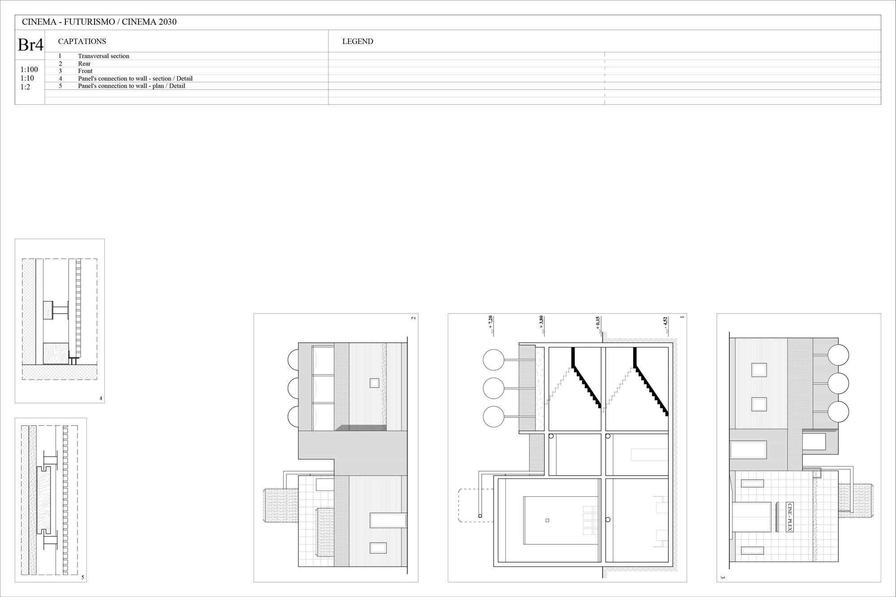
Task: Select 'Panel's connection to wall - plan / Detail'
Action: coord(131,86)
